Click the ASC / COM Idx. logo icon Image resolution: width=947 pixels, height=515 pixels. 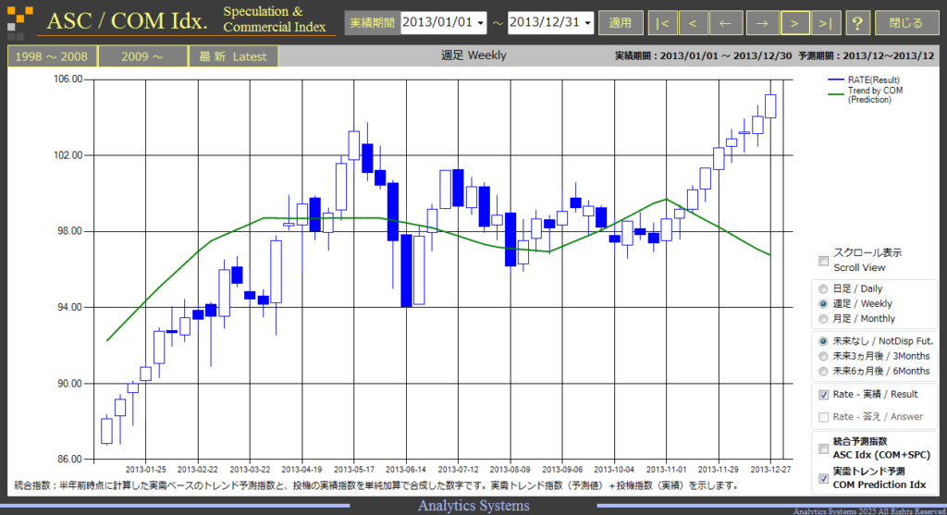[19, 22]
